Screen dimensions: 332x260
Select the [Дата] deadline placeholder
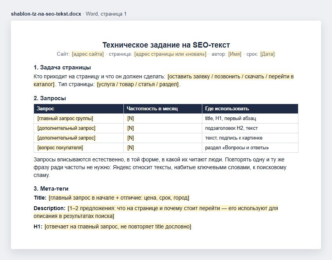click(268, 54)
